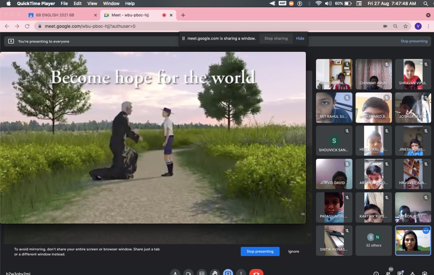Click the 32 others participant tile

click(374, 240)
